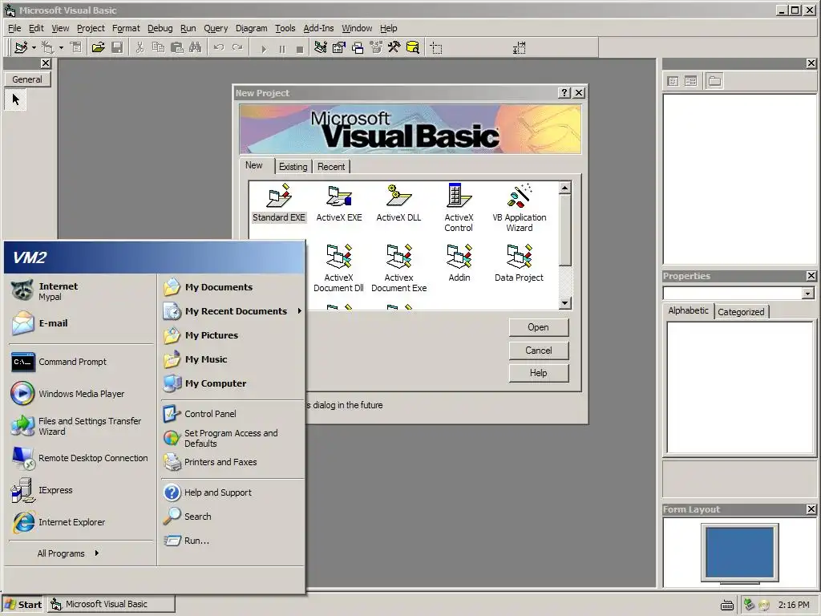
Task: Select the Activex Document Exe project type
Action: (399, 268)
